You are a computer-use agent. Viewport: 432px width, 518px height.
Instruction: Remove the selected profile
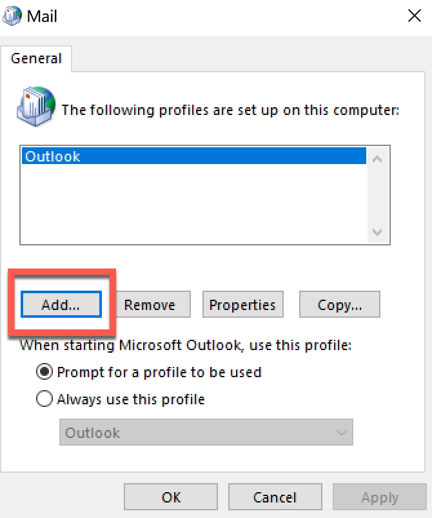point(150,305)
